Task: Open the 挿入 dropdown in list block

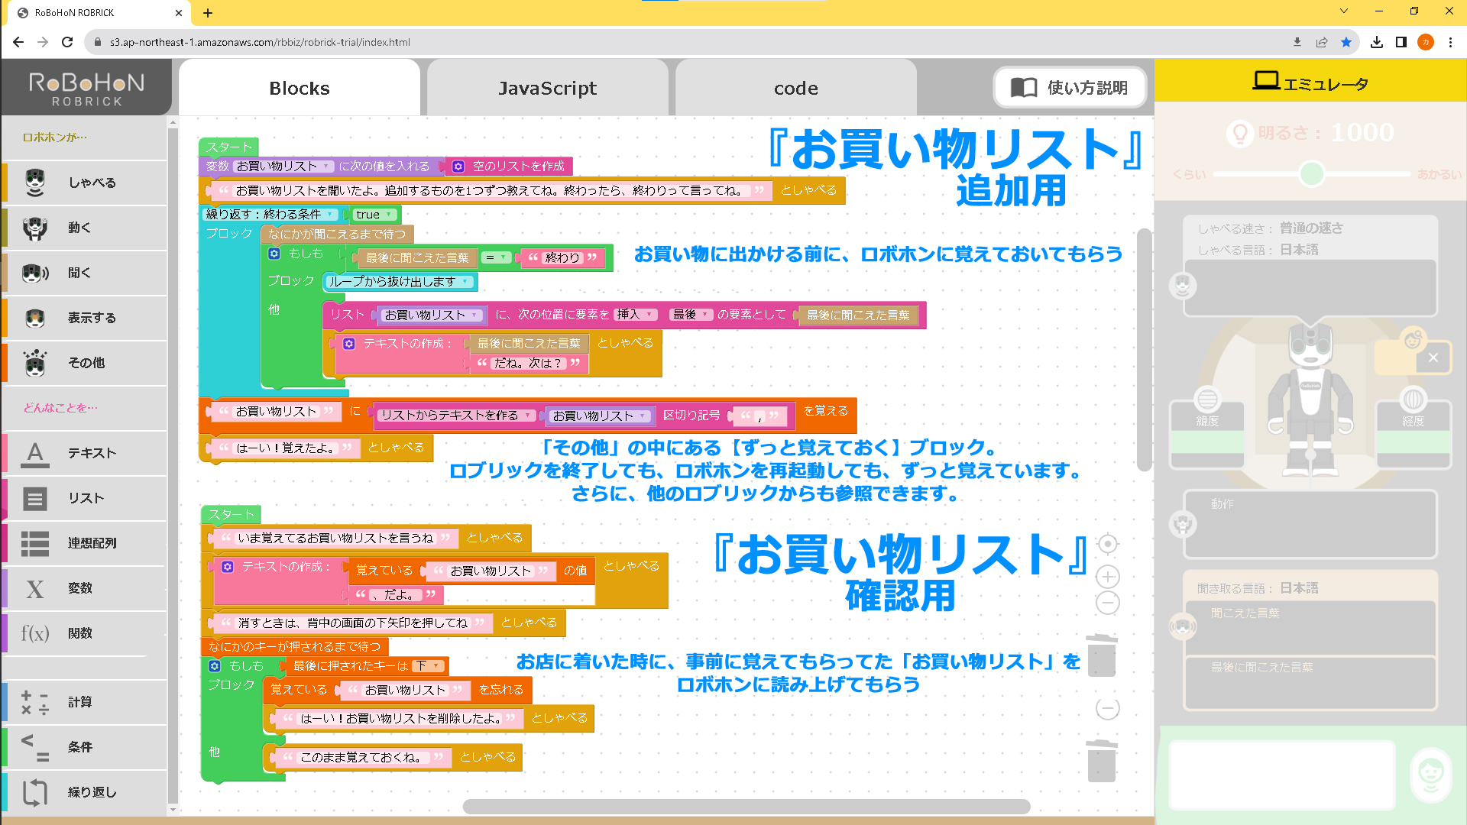Action: 636,315
